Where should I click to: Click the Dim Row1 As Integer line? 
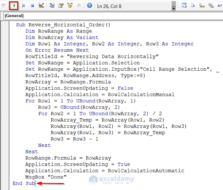point(109,44)
